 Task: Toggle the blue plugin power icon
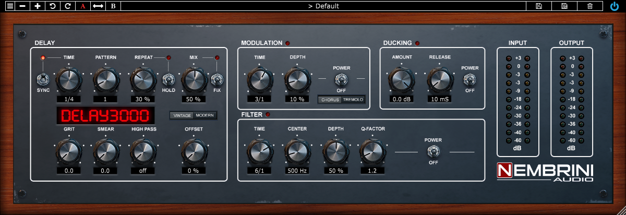tap(614, 6)
